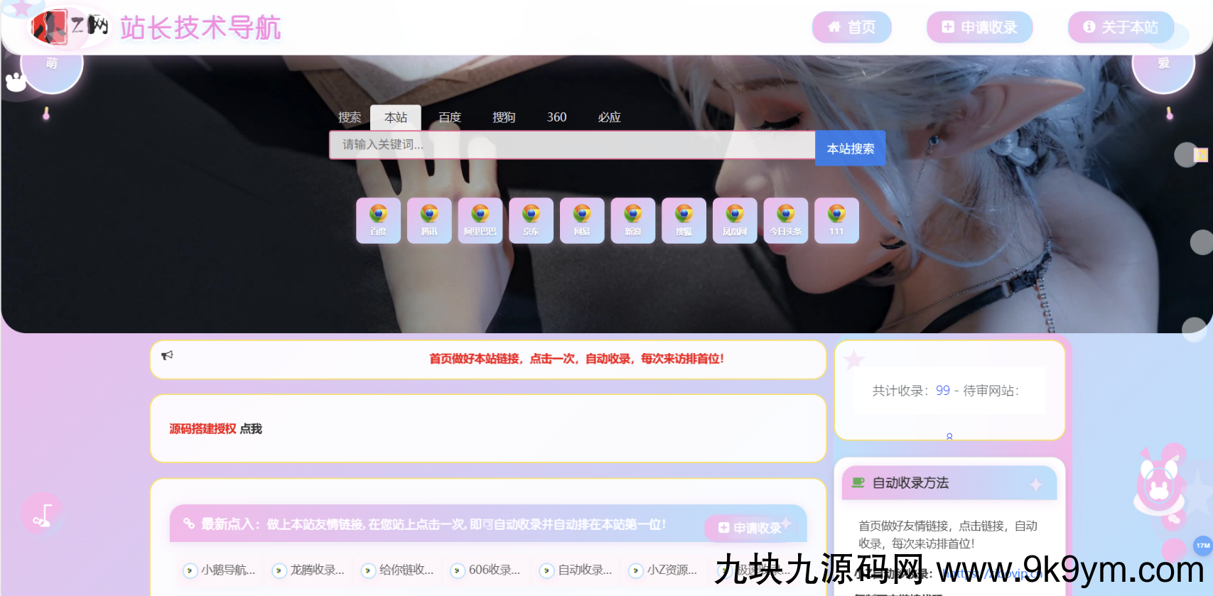
Task: Switch to the 360 search tab
Action: point(556,117)
